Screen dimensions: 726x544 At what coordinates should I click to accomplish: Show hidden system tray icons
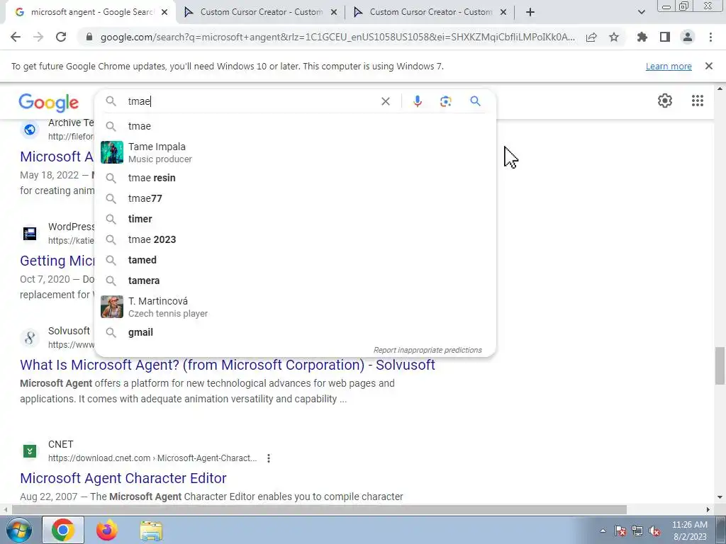tap(603, 531)
